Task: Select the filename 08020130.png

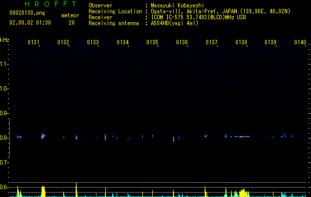Action: 27,13
